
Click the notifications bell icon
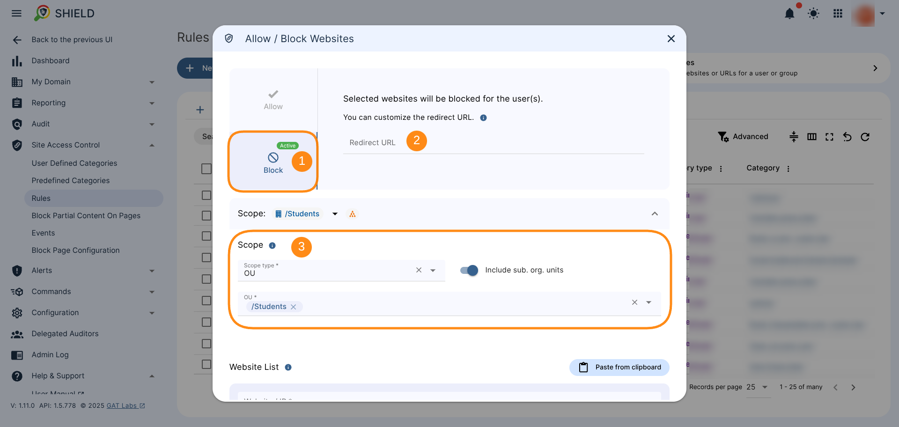(789, 14)
